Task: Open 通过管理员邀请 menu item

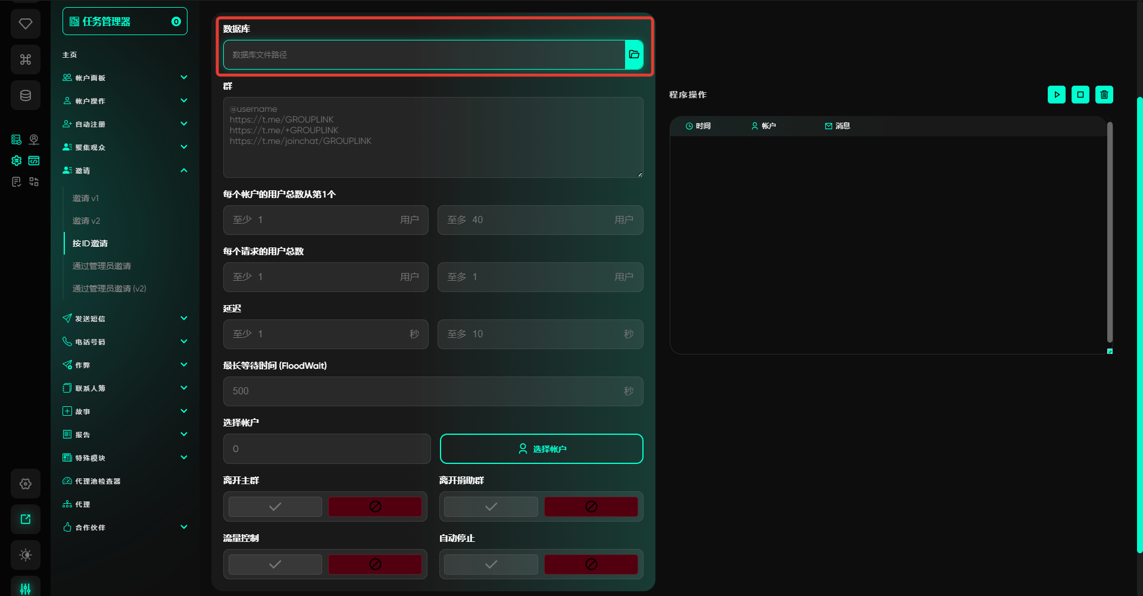Action: 102,266
